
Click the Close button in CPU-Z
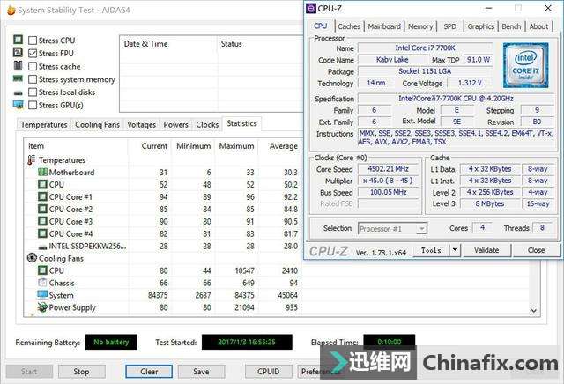point(536,250)
